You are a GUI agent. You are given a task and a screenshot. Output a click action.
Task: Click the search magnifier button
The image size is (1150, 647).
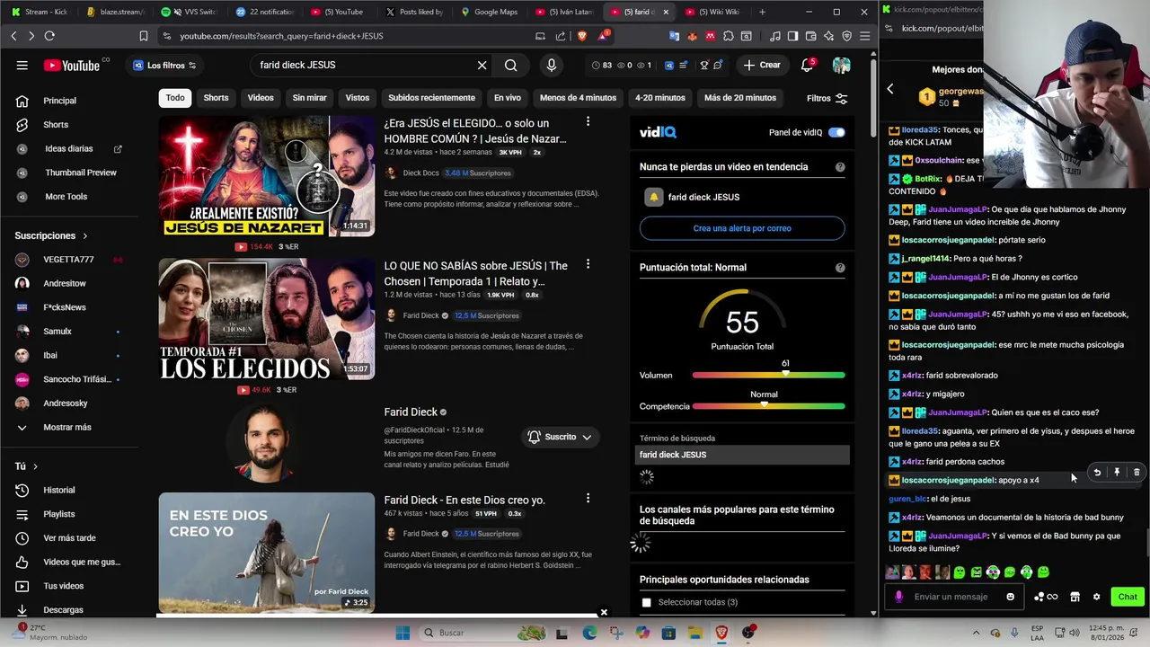tap(510, 65)
